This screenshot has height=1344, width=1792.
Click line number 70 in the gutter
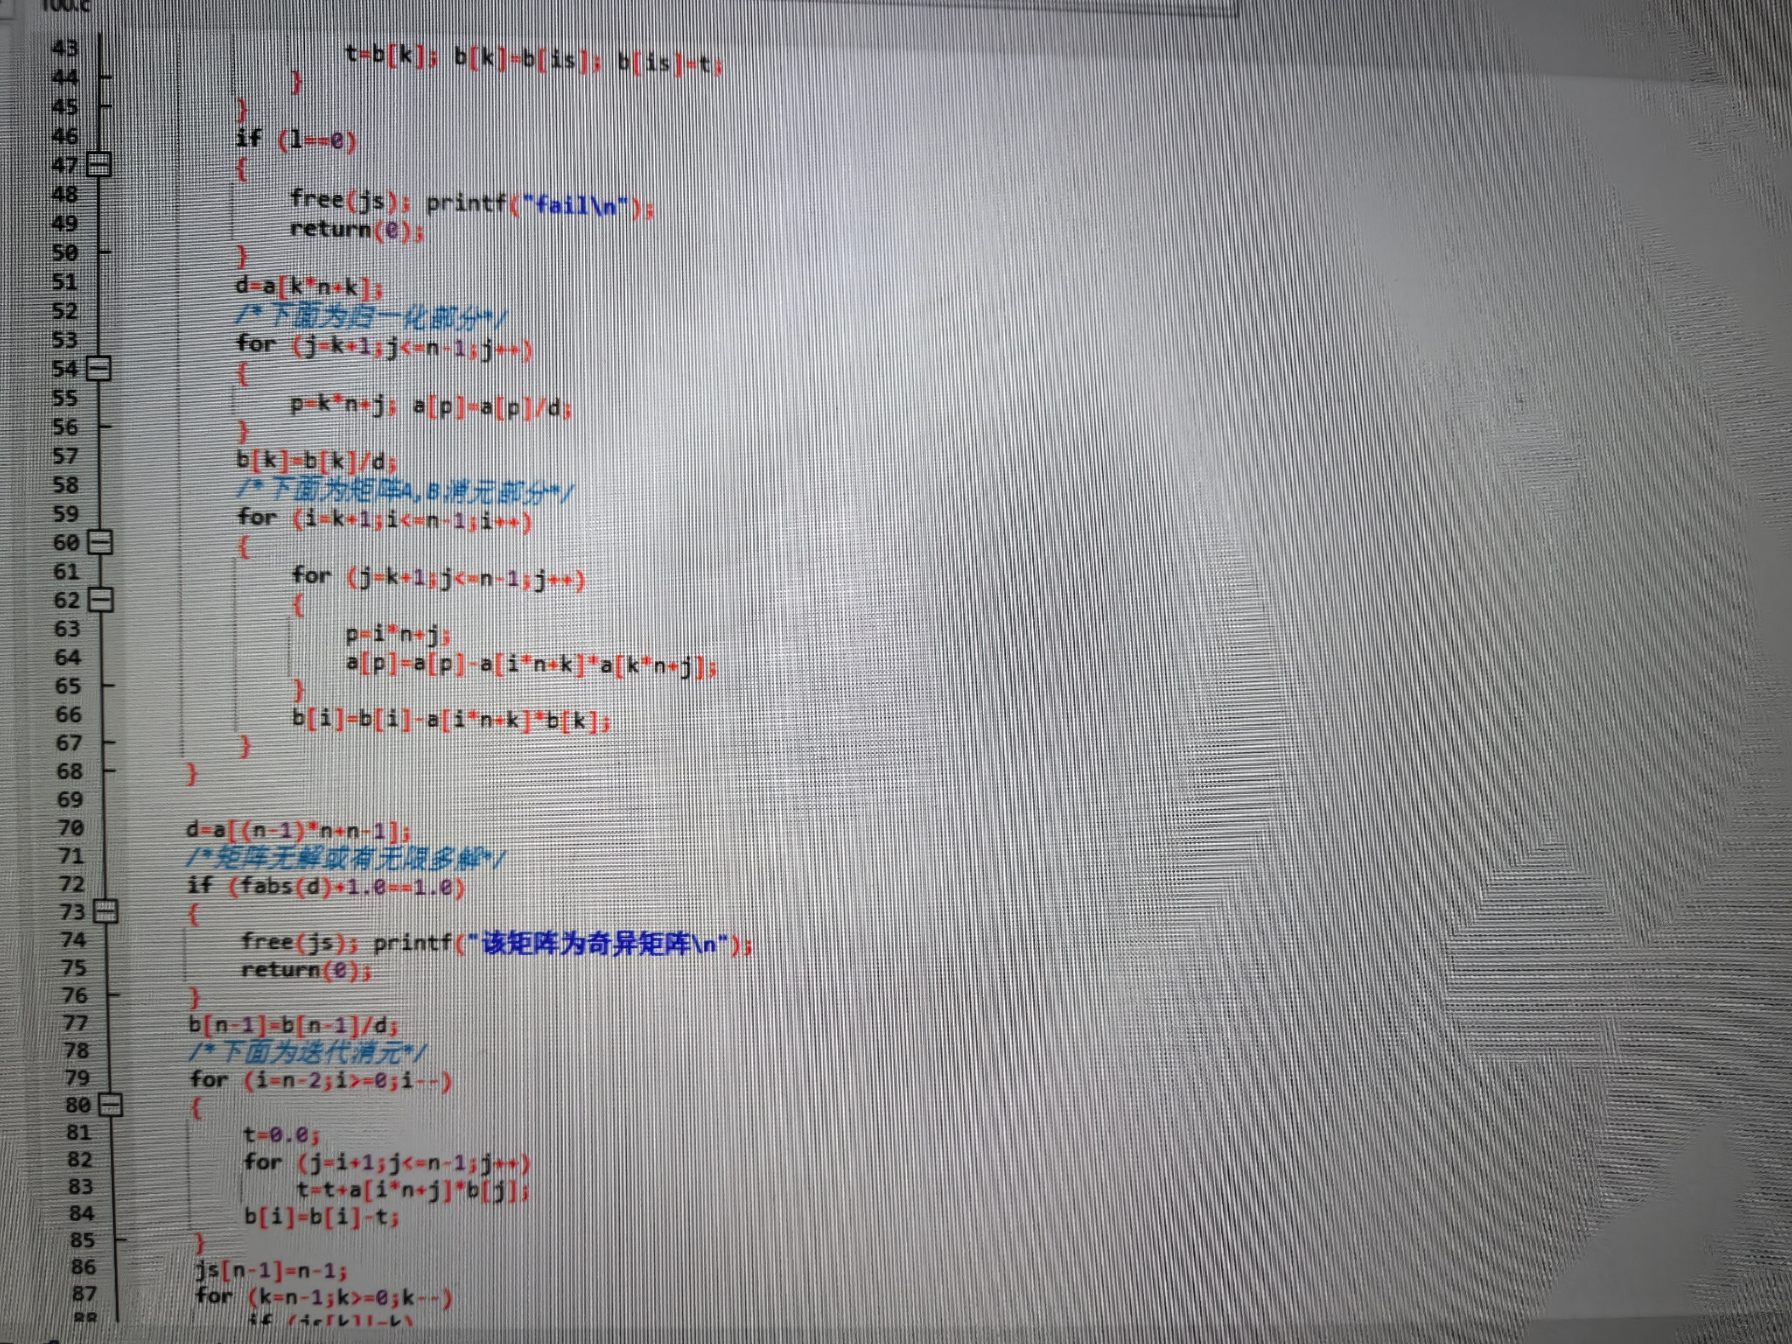[x=71, y=828]
